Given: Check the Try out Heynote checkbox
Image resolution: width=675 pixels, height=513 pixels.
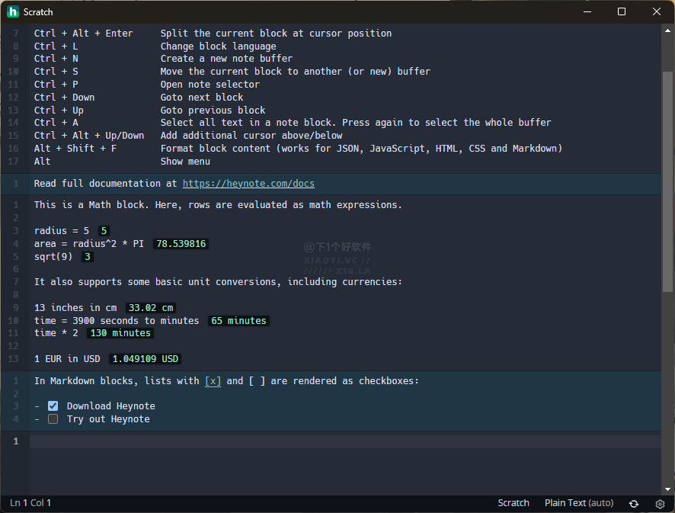Looking at the screenshot, I should pos(53,419).
